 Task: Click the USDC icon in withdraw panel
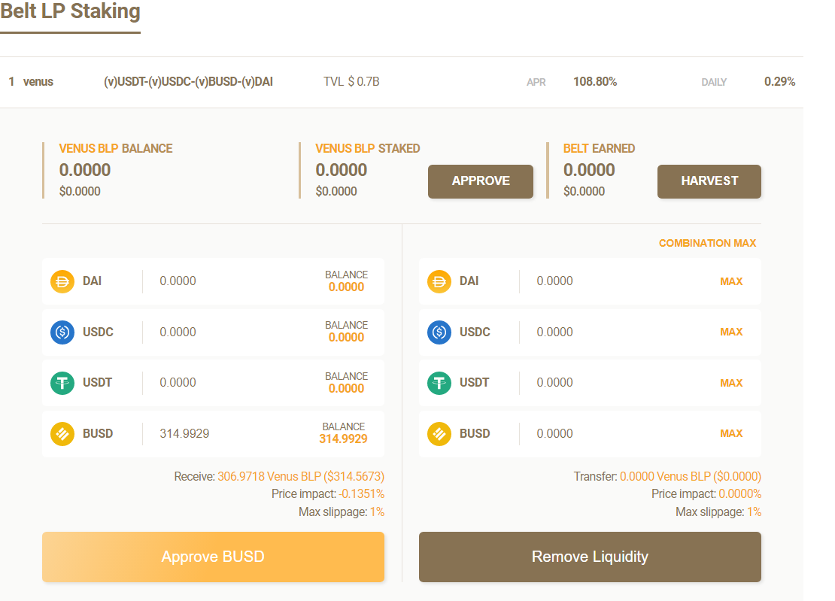439,332
